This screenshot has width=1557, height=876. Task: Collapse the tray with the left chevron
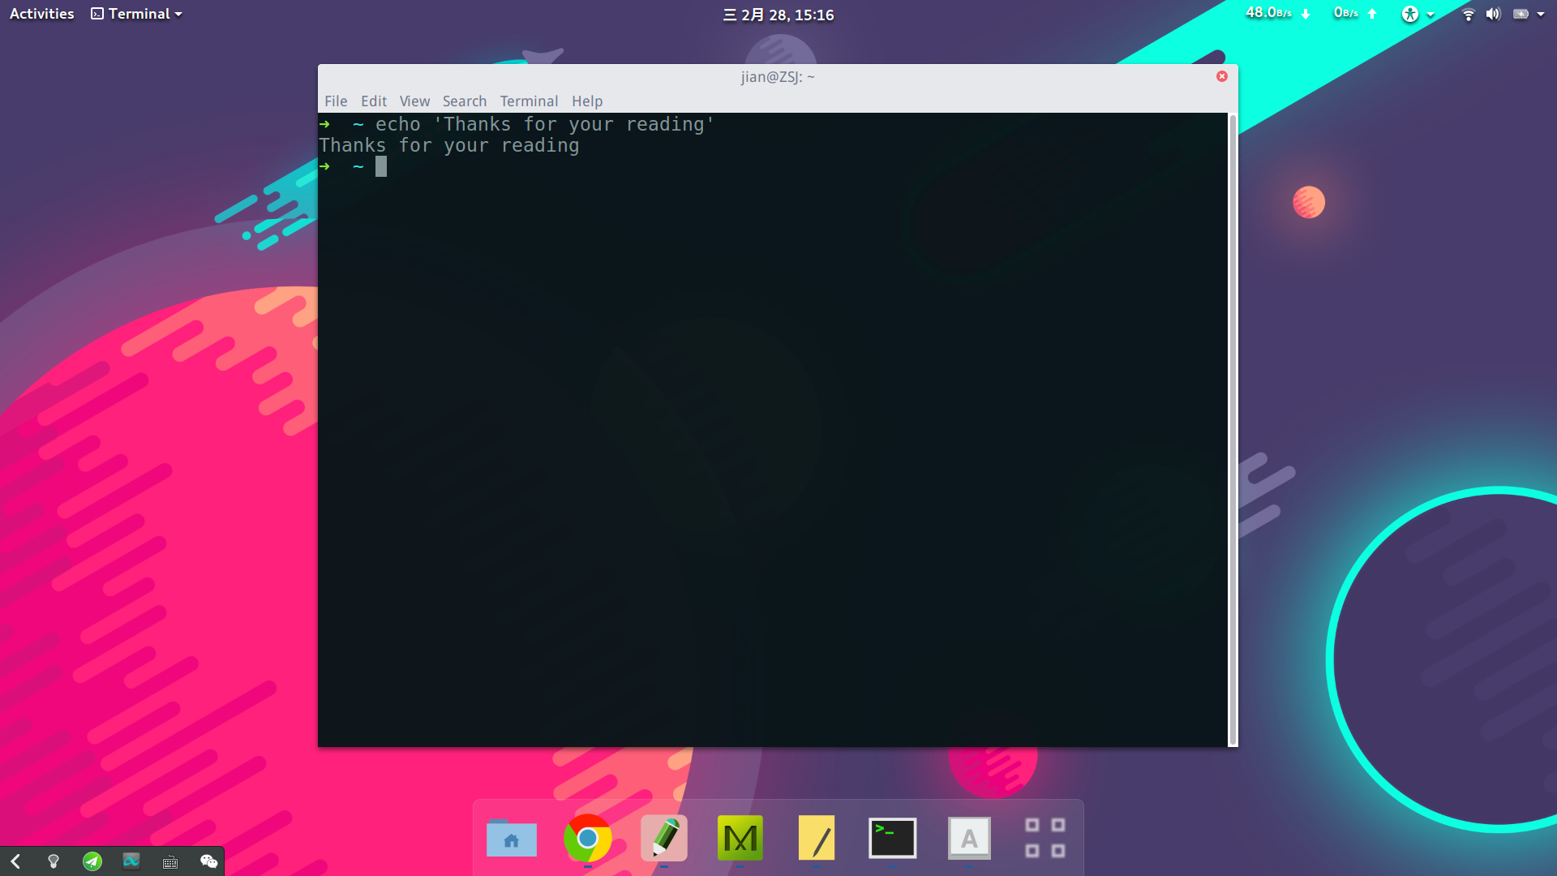15,861
